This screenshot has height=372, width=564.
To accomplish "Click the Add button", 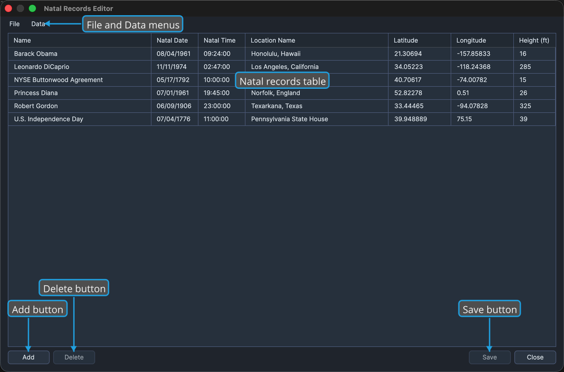I will tap(28, 357).
